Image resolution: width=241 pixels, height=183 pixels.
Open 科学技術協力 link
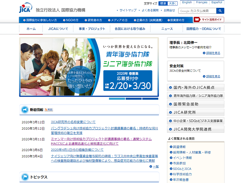pos(182,174)
